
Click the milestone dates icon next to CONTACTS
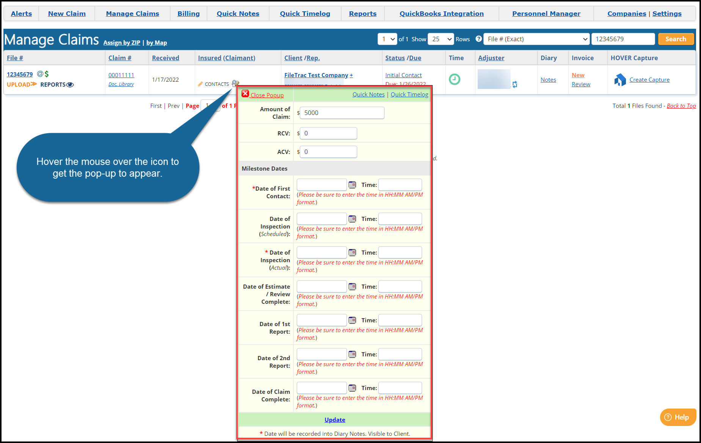click(235, 83)
